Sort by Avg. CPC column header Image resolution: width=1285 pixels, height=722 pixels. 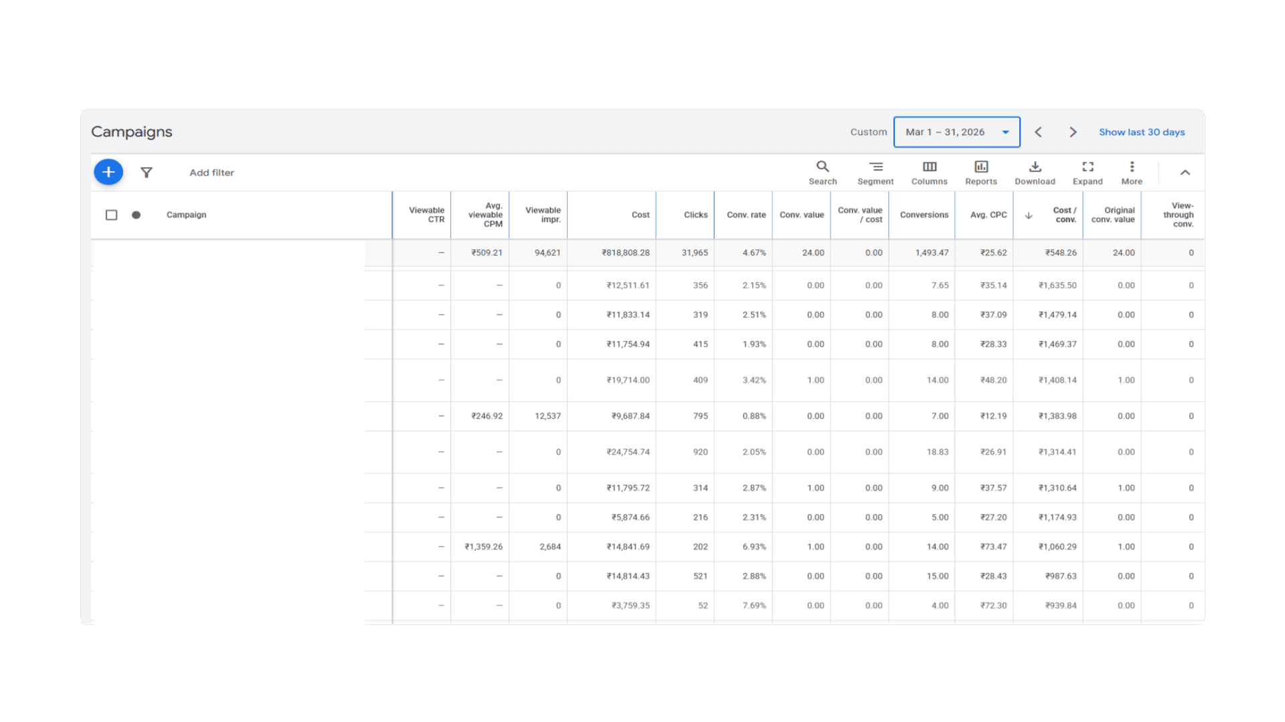pos(989,215)
